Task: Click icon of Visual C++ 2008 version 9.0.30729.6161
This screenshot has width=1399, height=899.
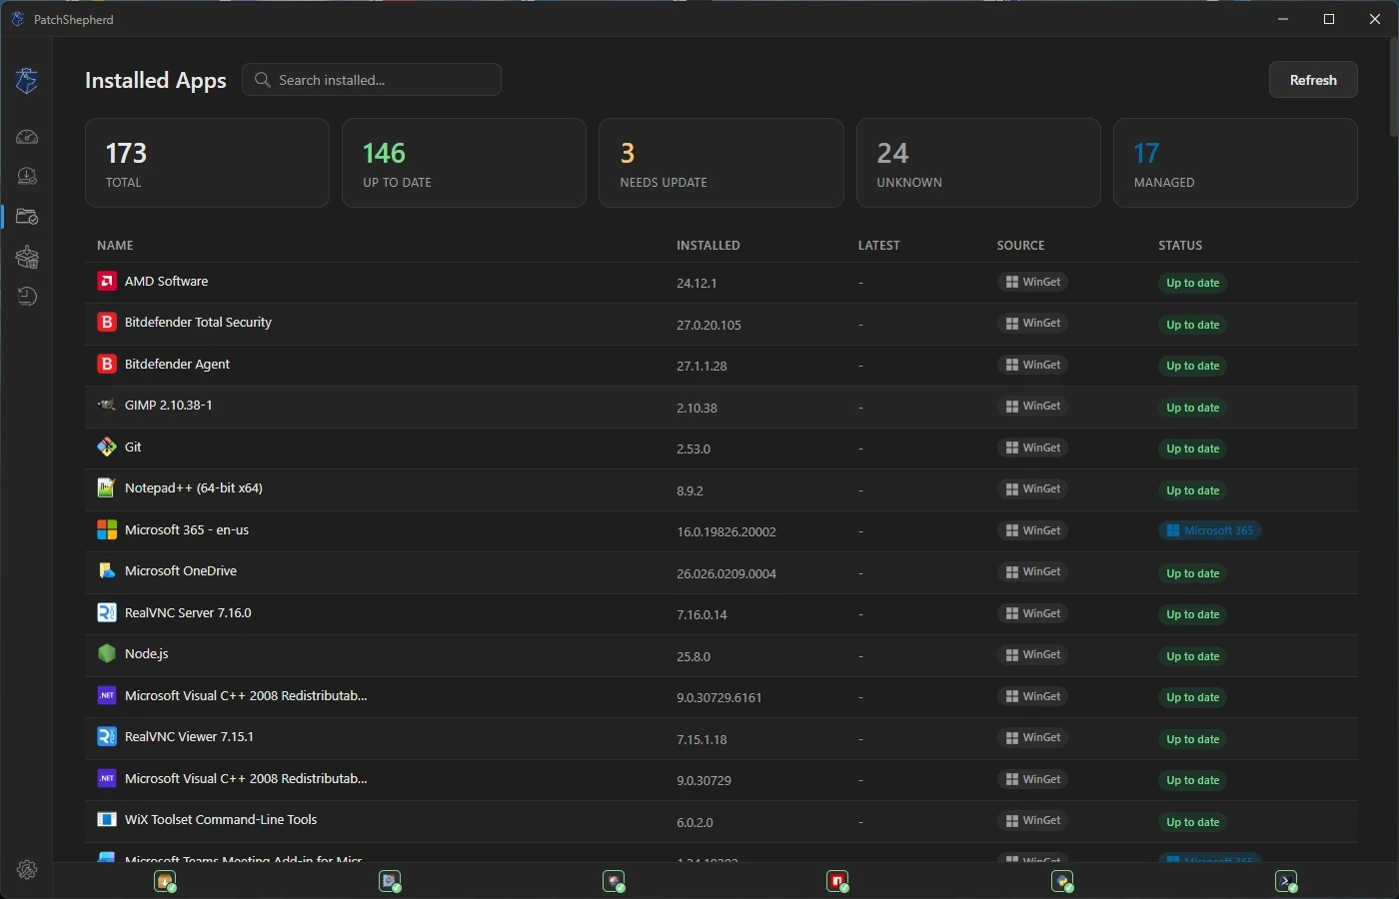Action: click(x=107, y=696)
